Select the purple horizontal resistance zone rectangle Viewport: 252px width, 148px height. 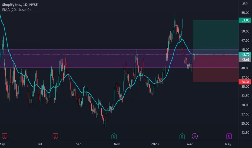tap(119, 58)
